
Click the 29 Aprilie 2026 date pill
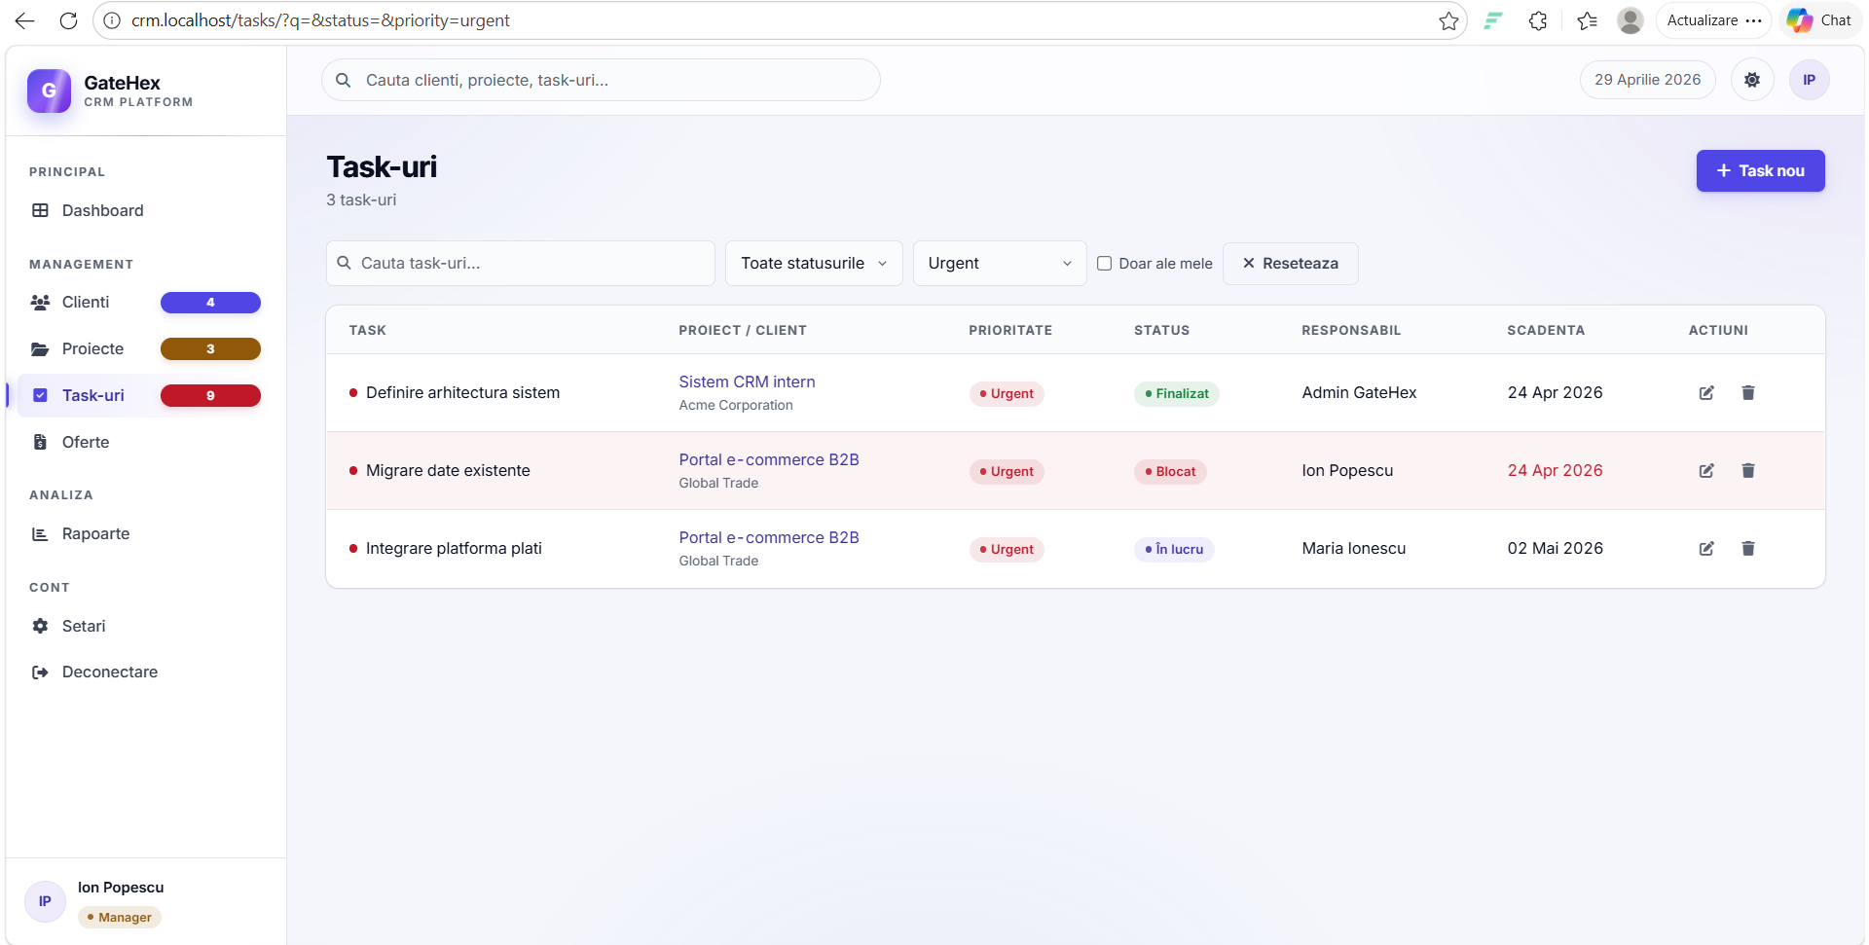1647,80
